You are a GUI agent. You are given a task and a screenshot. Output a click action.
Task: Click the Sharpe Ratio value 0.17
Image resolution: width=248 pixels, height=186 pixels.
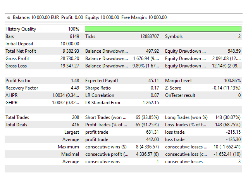[155, 88]
